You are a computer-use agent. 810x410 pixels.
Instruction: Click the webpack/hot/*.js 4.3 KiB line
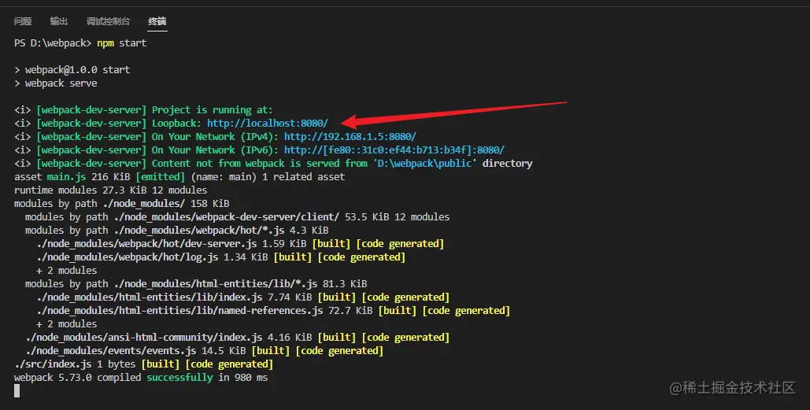(176, 231)
